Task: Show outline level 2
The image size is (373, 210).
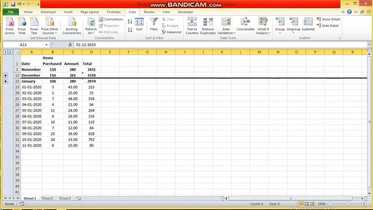Action: (x=10, y=52)
